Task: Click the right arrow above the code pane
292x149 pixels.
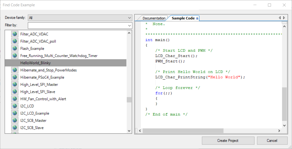Action: [284, 18]
